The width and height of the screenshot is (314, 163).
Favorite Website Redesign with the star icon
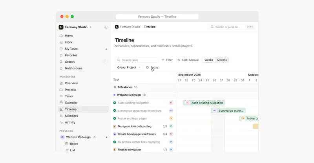[95, 137]
